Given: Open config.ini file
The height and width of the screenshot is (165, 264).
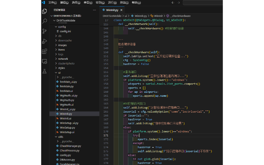Looking at the screenshot, I should [x=74, y=31].
